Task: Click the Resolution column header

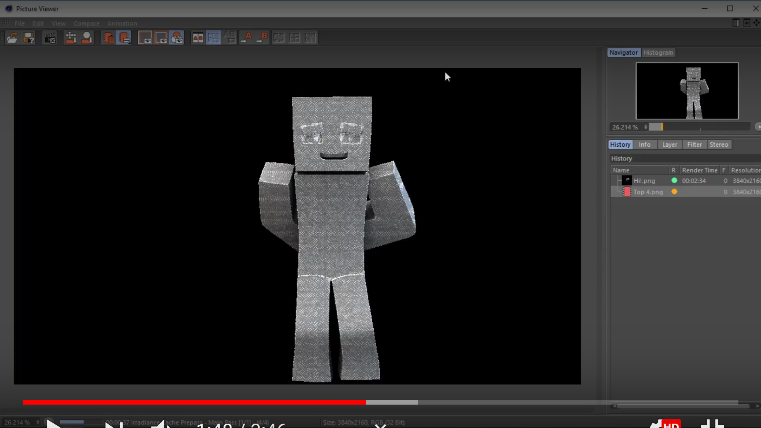Action: [x=745, y=170]
